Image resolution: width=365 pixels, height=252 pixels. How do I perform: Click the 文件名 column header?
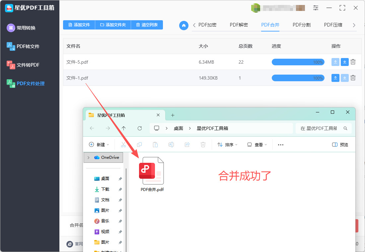coord(73,46)
